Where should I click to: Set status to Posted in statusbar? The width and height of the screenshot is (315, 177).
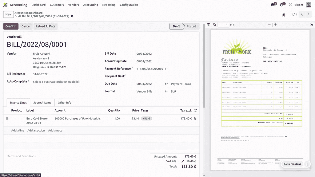click(191, 26)
